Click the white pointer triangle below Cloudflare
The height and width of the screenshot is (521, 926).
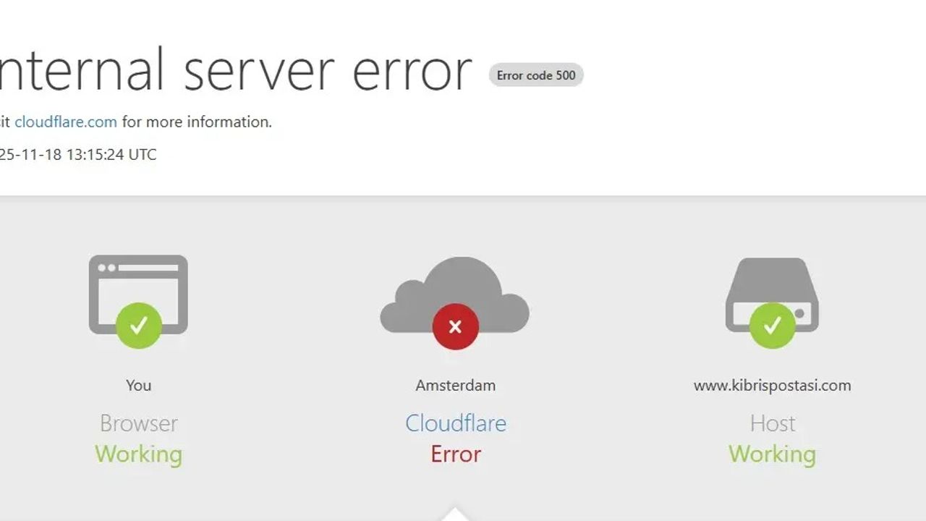(455, 514)
